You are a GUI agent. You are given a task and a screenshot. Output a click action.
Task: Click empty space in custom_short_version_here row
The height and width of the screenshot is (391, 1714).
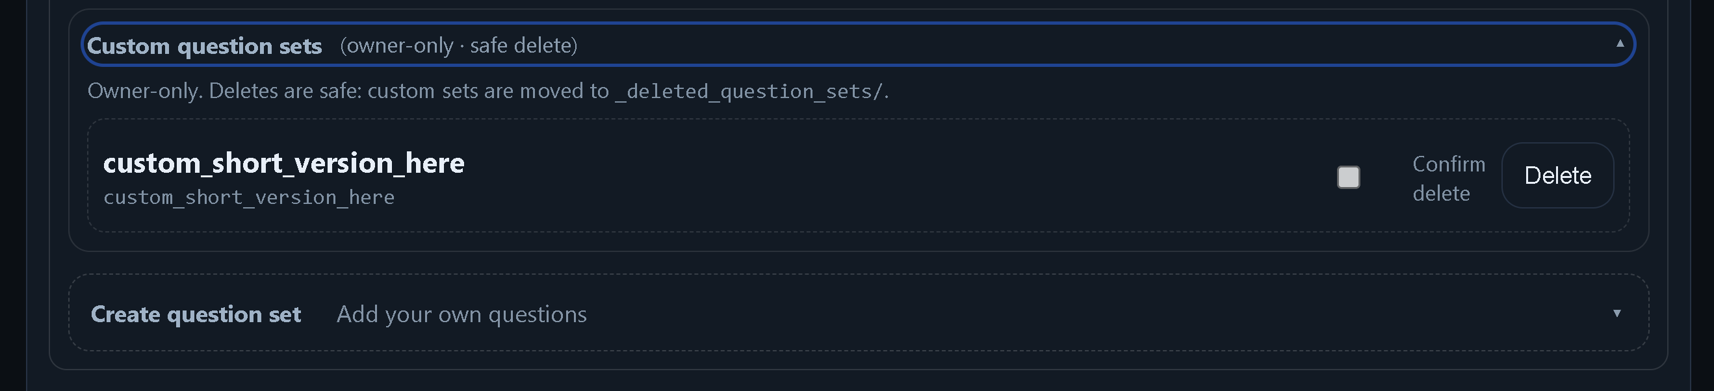[865, 177]
